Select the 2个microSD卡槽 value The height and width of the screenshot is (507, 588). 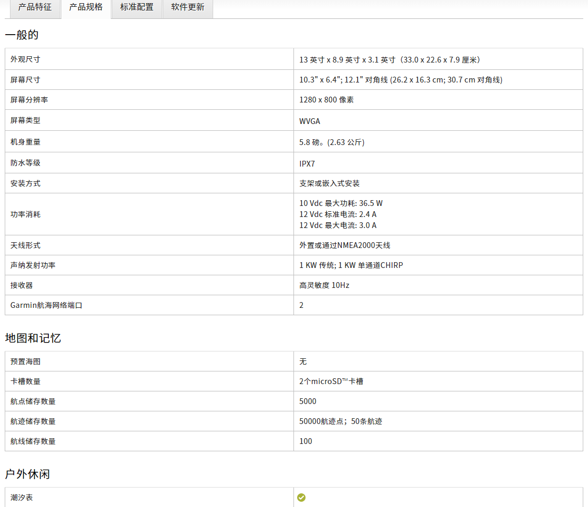(x=331, y=381)
